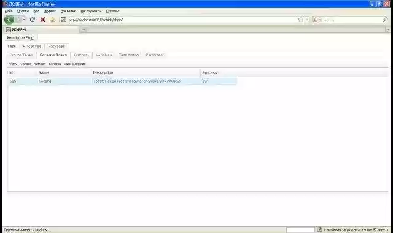This screenshot has width=393, height=233.
Task: Open the list-all-tabs dropdown
Action: (x=387, y=30)
